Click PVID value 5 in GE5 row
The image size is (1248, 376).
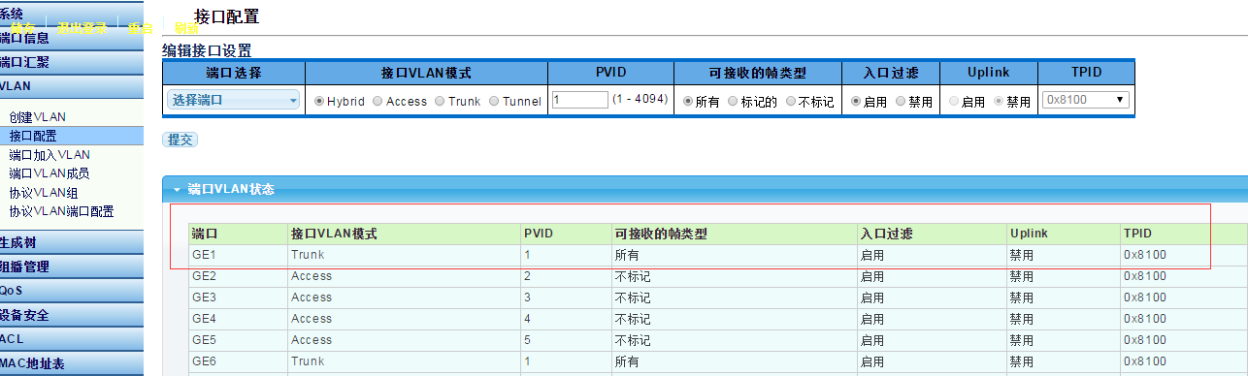click(528, 340)
